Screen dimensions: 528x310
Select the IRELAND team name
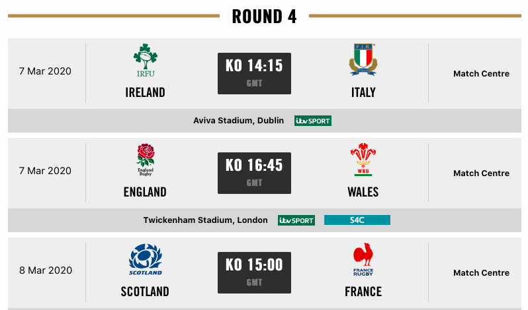coord(145,92)
